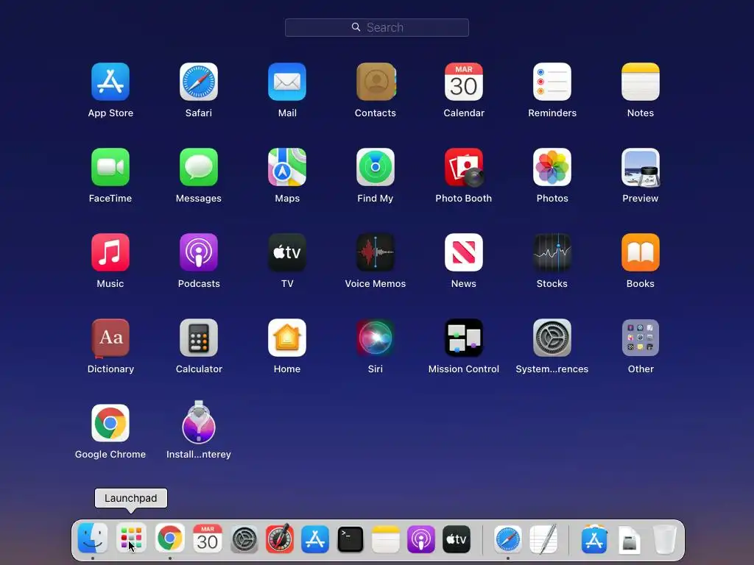Click Finder in the Dock

coord(92,539)
